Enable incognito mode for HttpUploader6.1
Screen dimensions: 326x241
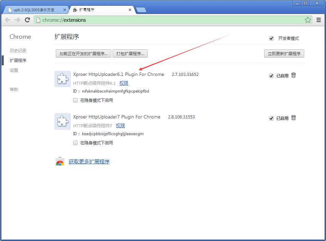tap(76, 100)
